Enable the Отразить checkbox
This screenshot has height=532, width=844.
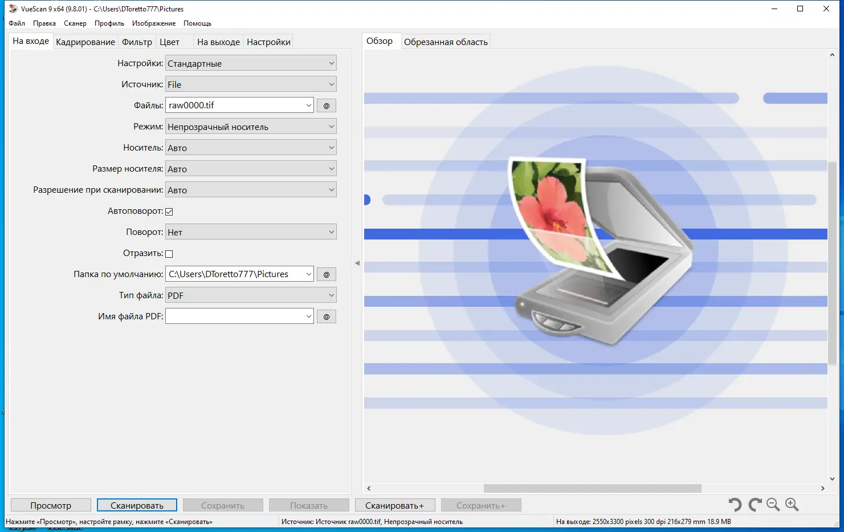[x=169, y=253]
